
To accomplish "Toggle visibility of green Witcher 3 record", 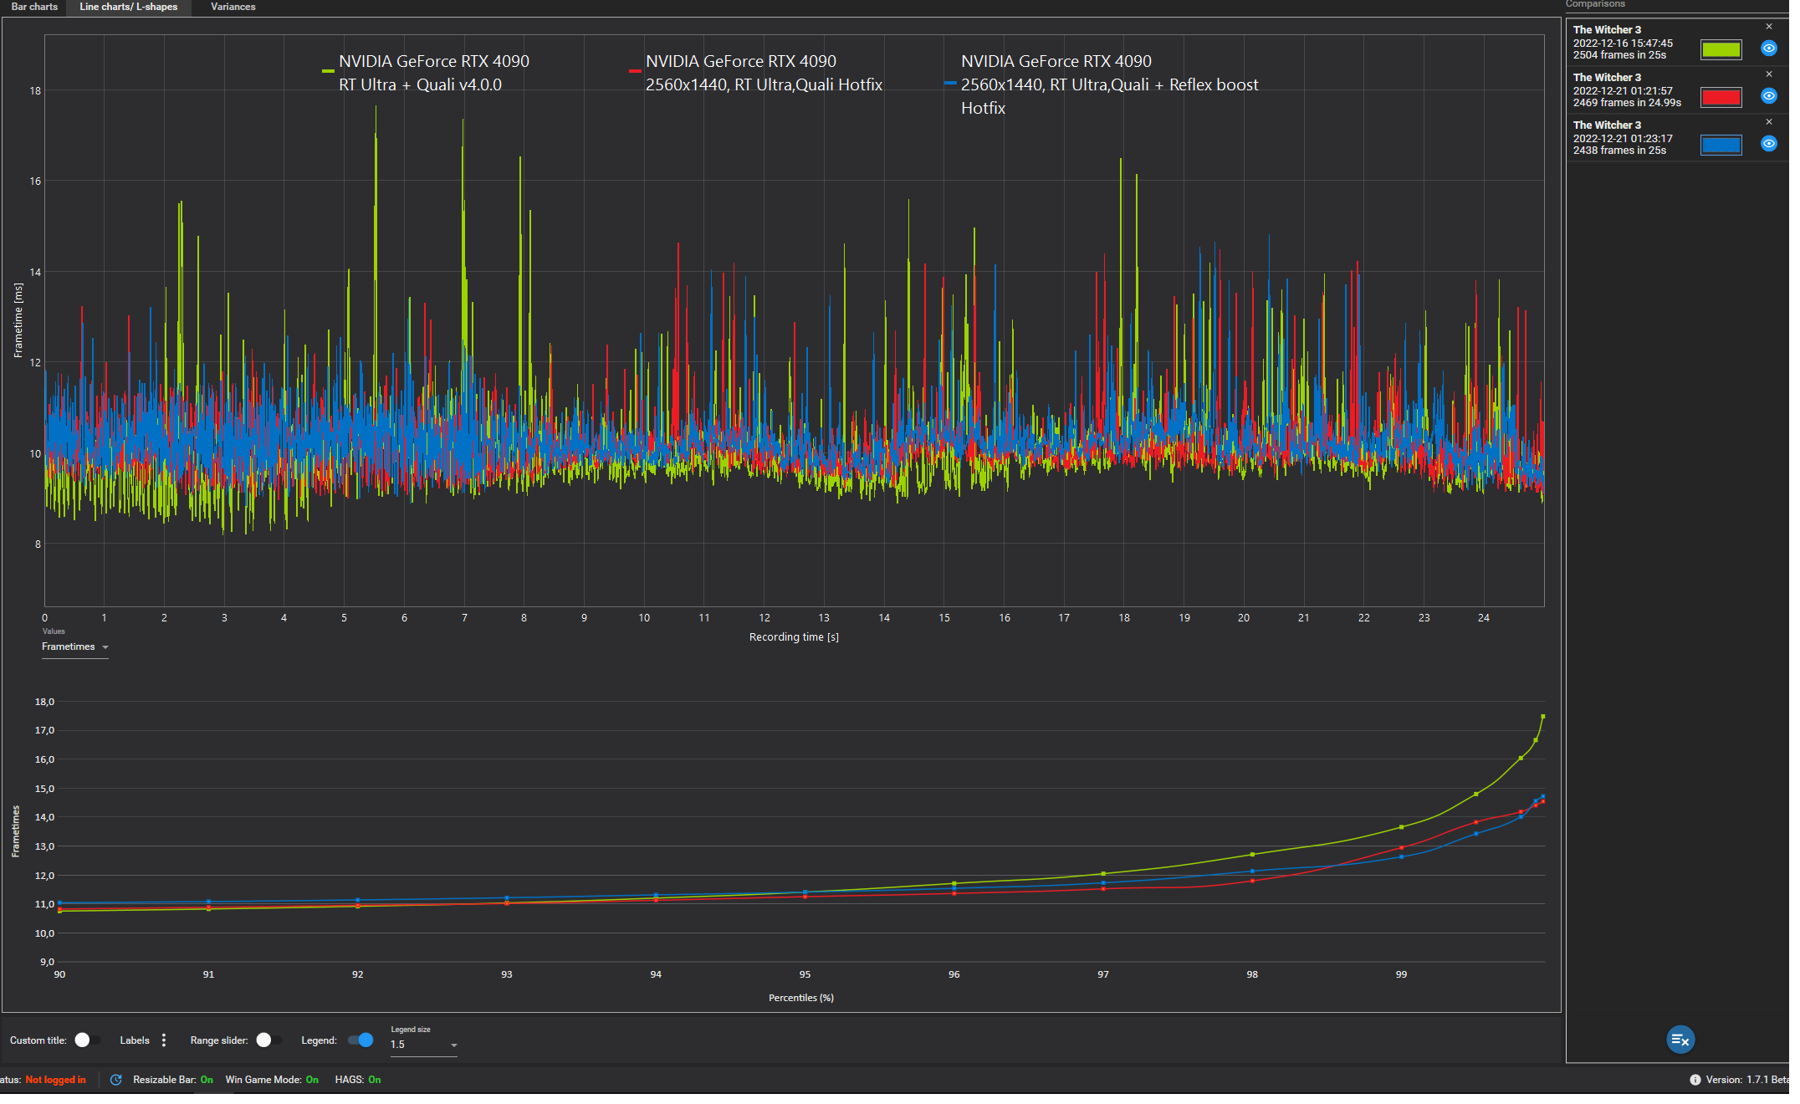I will pyautogui.click(x=1768, y=49).
